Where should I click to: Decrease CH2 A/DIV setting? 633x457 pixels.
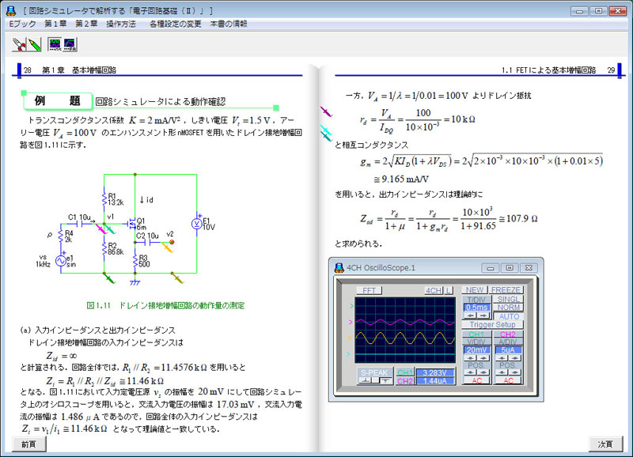tap(502, 358)
